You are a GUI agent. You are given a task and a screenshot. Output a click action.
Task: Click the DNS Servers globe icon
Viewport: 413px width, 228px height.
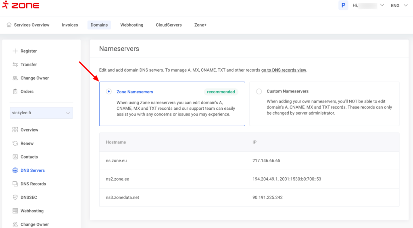click(15, 170)
